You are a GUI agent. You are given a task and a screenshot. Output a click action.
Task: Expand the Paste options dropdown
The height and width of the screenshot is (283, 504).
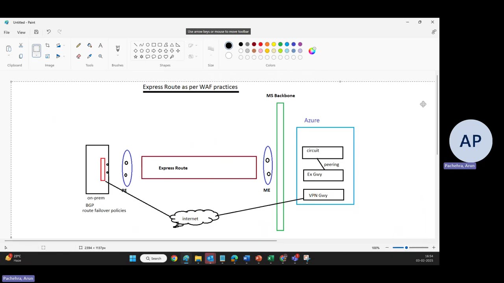(9, 55)
